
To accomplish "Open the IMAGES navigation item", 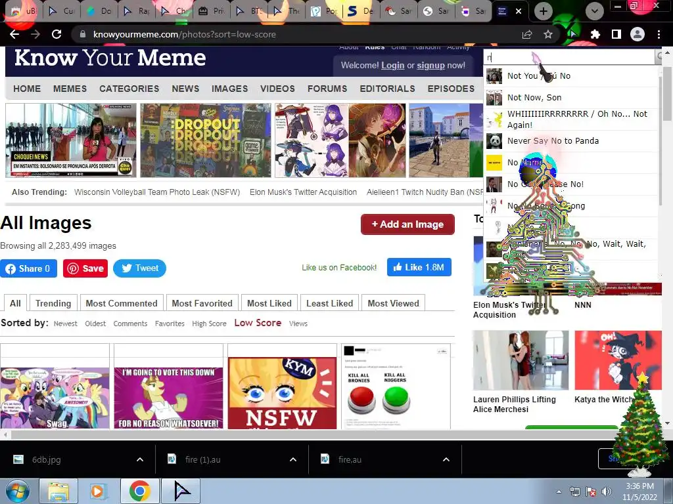I will (229, 89).
